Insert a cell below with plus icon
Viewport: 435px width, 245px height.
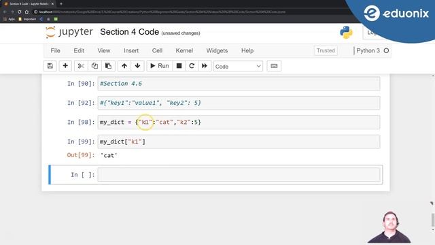(x=65, y=66)
